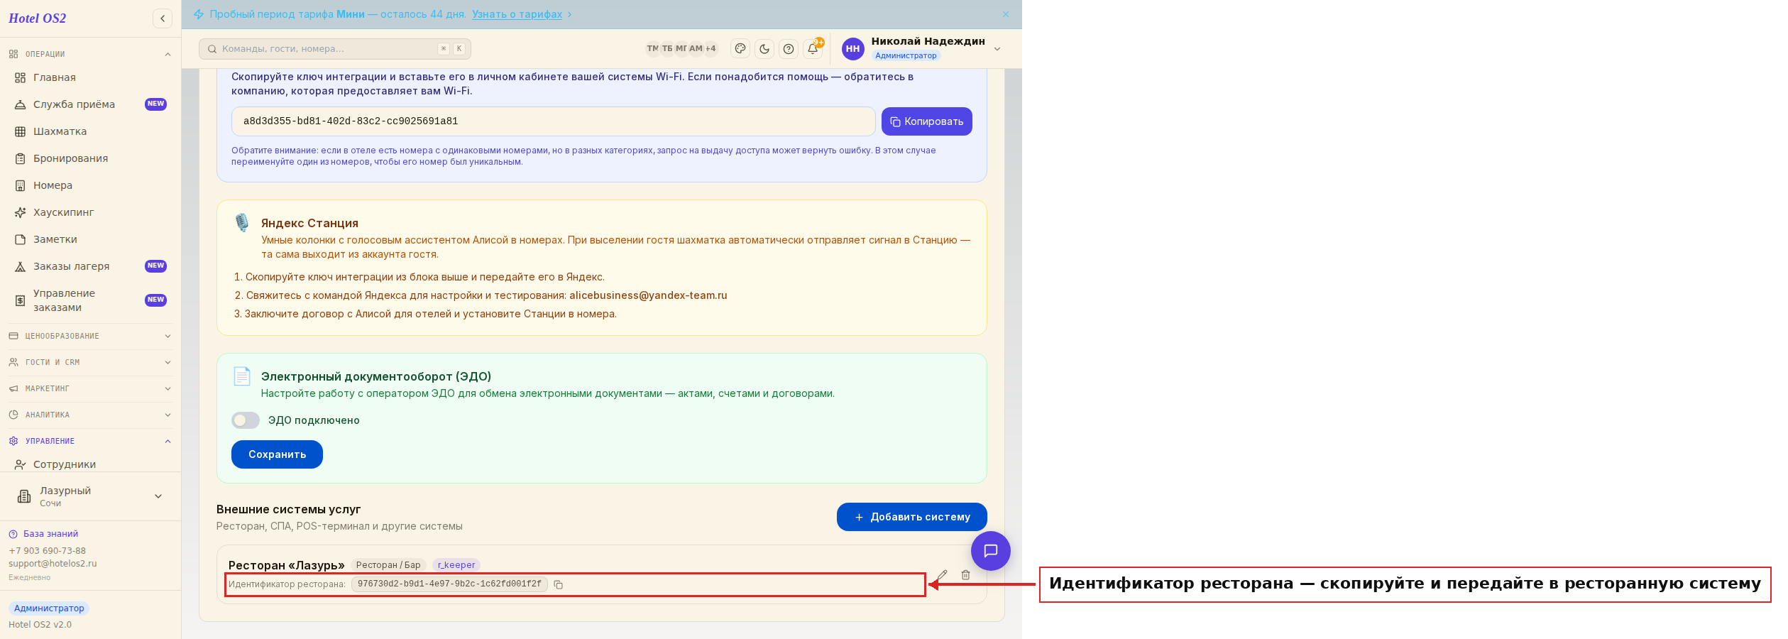Open Шахматка in the sidebar

[90, 131]
